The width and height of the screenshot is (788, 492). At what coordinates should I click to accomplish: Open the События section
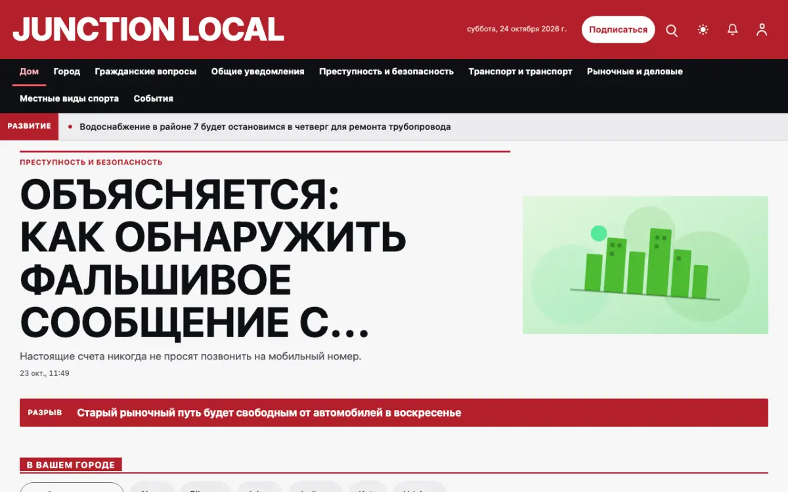153,98
